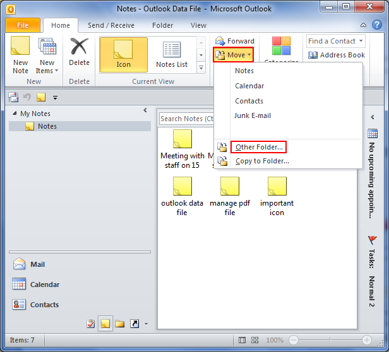Click the Shortcuts icon
Screen dimensions: 389x352
click(135, 324)
